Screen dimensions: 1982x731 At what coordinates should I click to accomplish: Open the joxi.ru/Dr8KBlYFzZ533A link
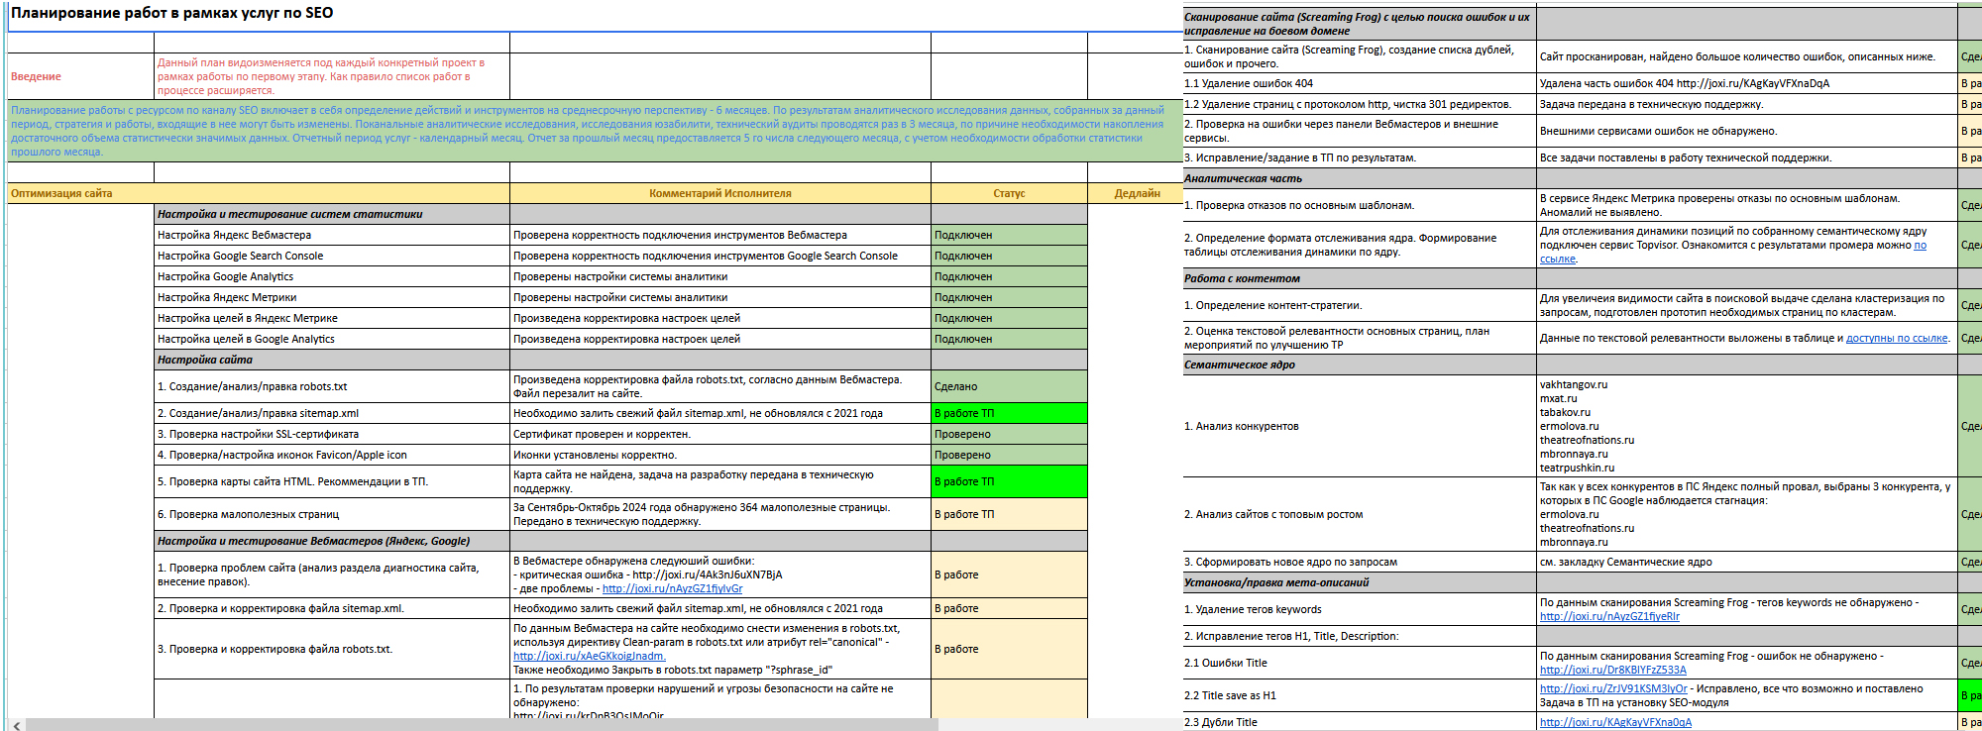(x=1612, y=670)
